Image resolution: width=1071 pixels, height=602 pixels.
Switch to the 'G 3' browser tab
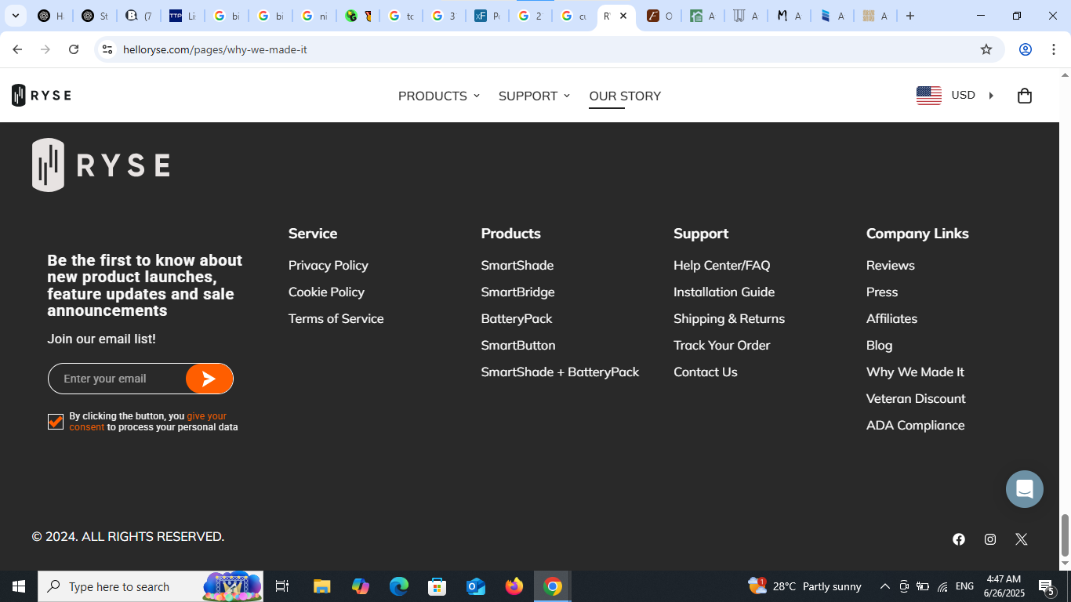[443, 16]
